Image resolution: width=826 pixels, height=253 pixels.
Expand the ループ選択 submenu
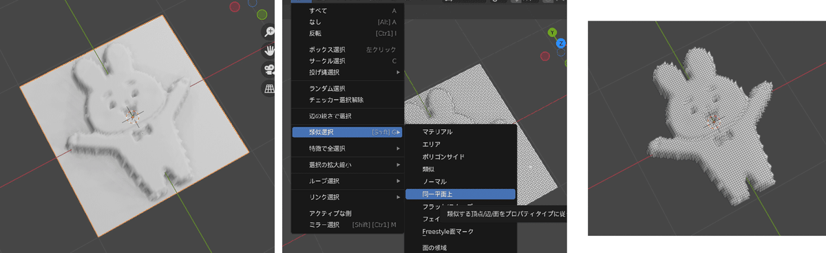[348, 181]
